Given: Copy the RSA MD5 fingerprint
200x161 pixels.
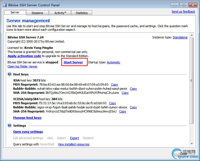Looking at the screenshot, I should click(x=114, y=84).
